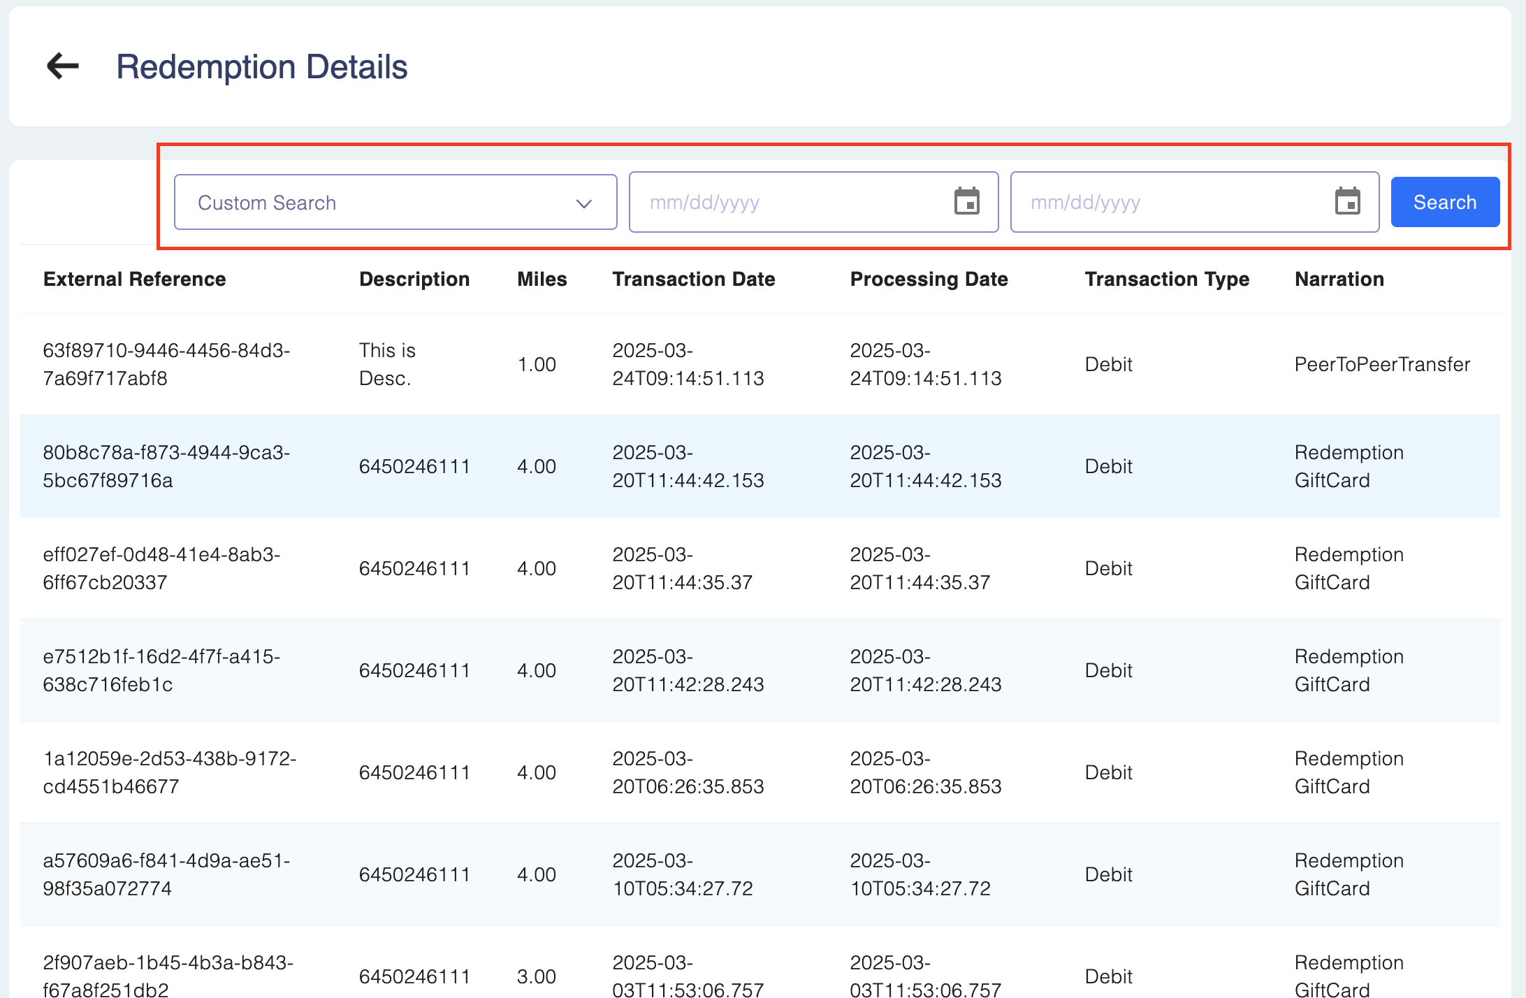The height and width of the screenshot is (998, 1526).
Task: Expand the Custom Search dropdown chevron
Action: click(x=583, y=203)
